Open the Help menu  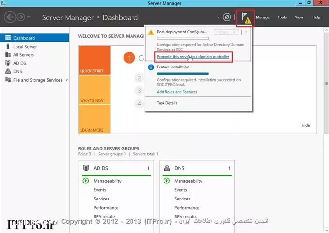(x=316, y=17)
